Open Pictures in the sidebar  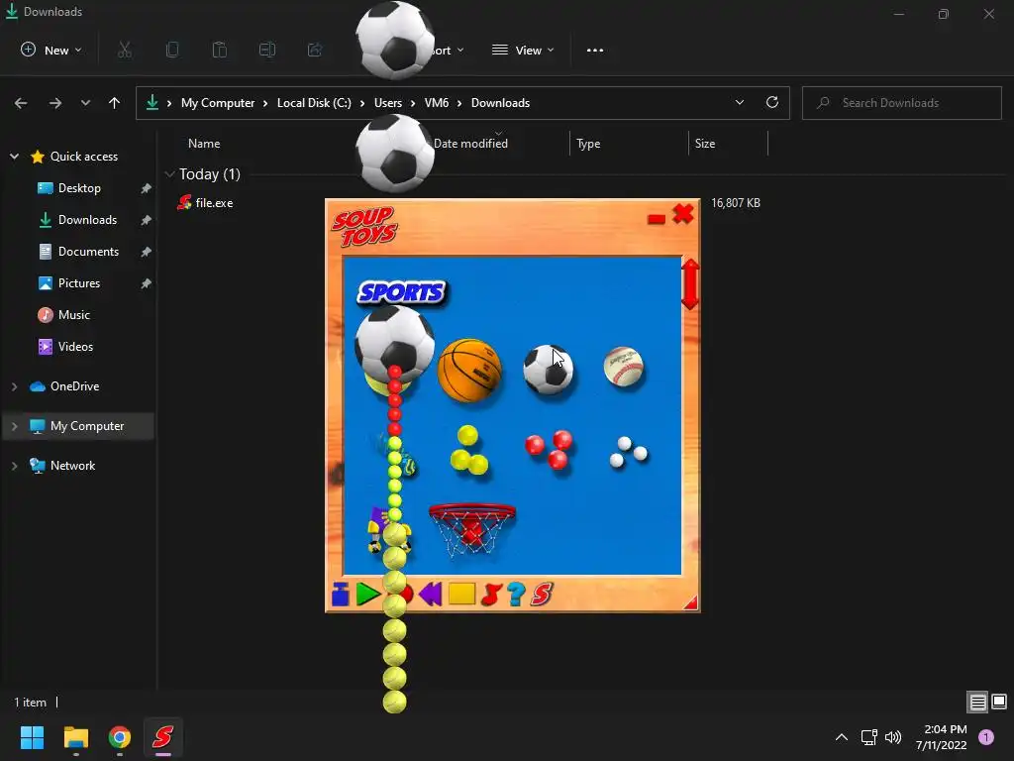click(79, 283)
